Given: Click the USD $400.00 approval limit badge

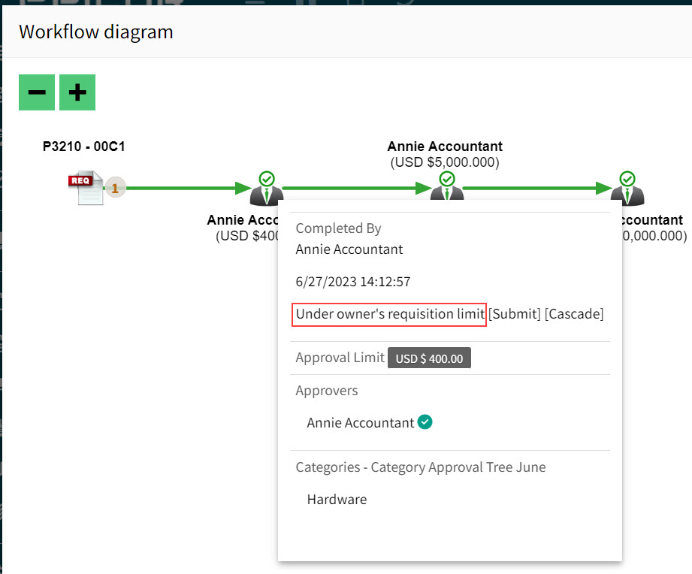Looking at the screenshot, I should point(429,358).
